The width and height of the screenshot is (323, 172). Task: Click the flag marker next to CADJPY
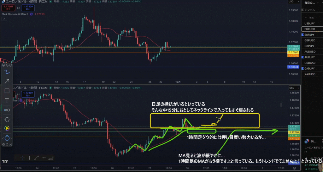click(x=302, y=69)
